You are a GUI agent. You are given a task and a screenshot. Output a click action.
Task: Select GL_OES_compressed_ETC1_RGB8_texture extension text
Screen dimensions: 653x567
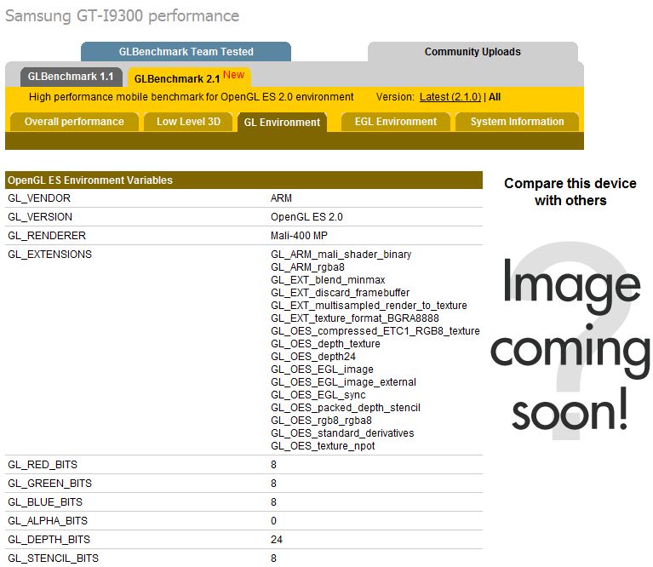pyautogui.click(x=375, y=331)
